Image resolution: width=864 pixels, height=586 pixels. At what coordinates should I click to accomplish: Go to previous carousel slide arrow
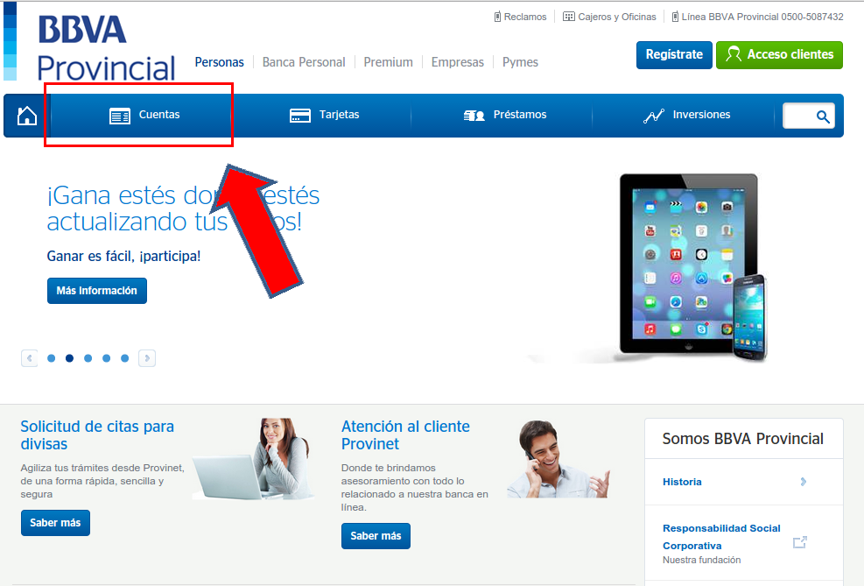29,358
